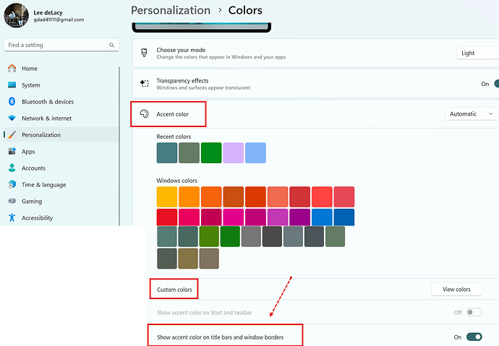Screen dimensions: 499x346
Task: Click the View colors button
Action: pyautogui.click(x=456, y=290)
